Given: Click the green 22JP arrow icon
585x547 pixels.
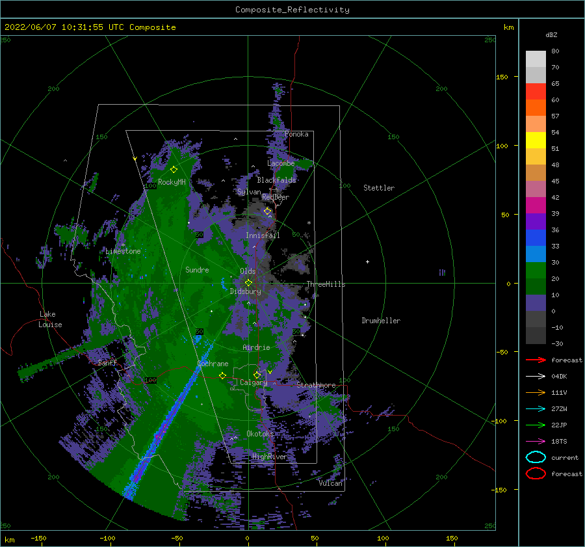Looking at the screenshot, I should pos(536,425).
